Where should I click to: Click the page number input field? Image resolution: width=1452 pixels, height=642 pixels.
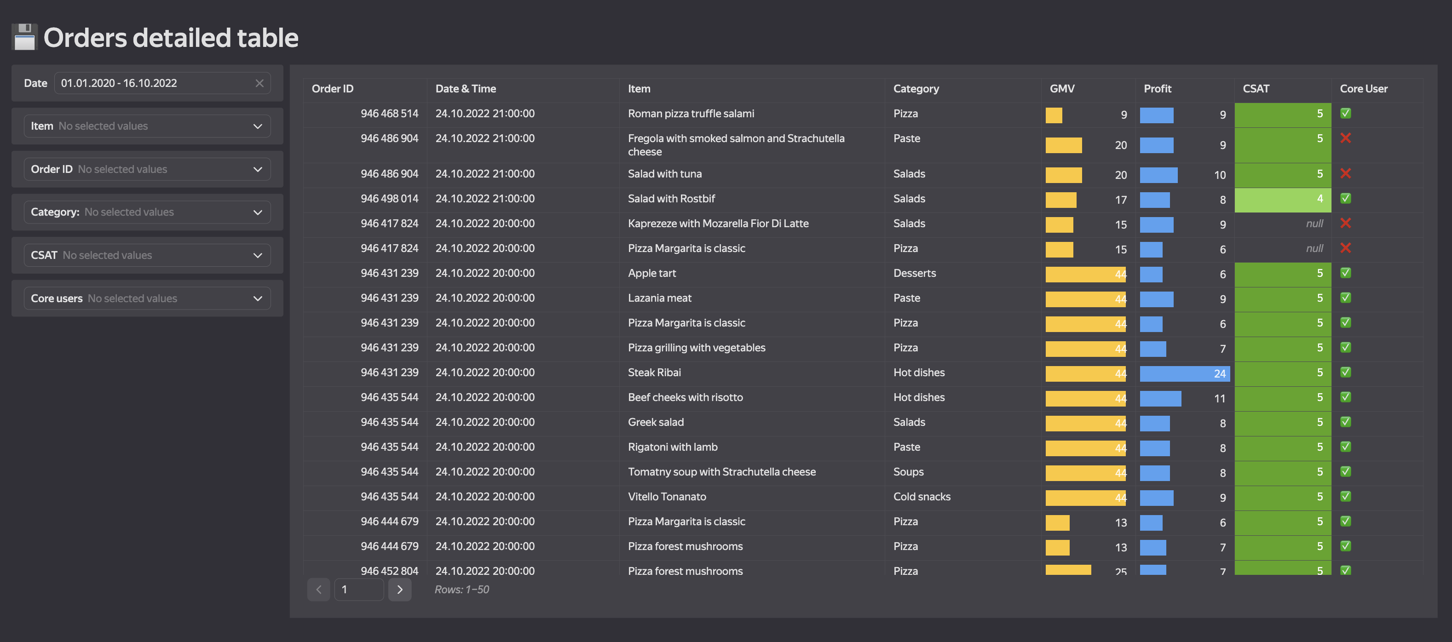pyautogui.click(x=358, y=589)
